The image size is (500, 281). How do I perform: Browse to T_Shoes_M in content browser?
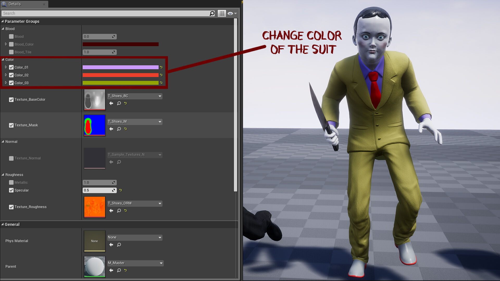pyautogui.click(x=119, y=129)
